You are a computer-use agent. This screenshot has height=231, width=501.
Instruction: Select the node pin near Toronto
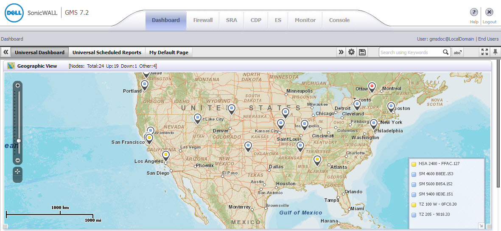(x=357, y=105)
